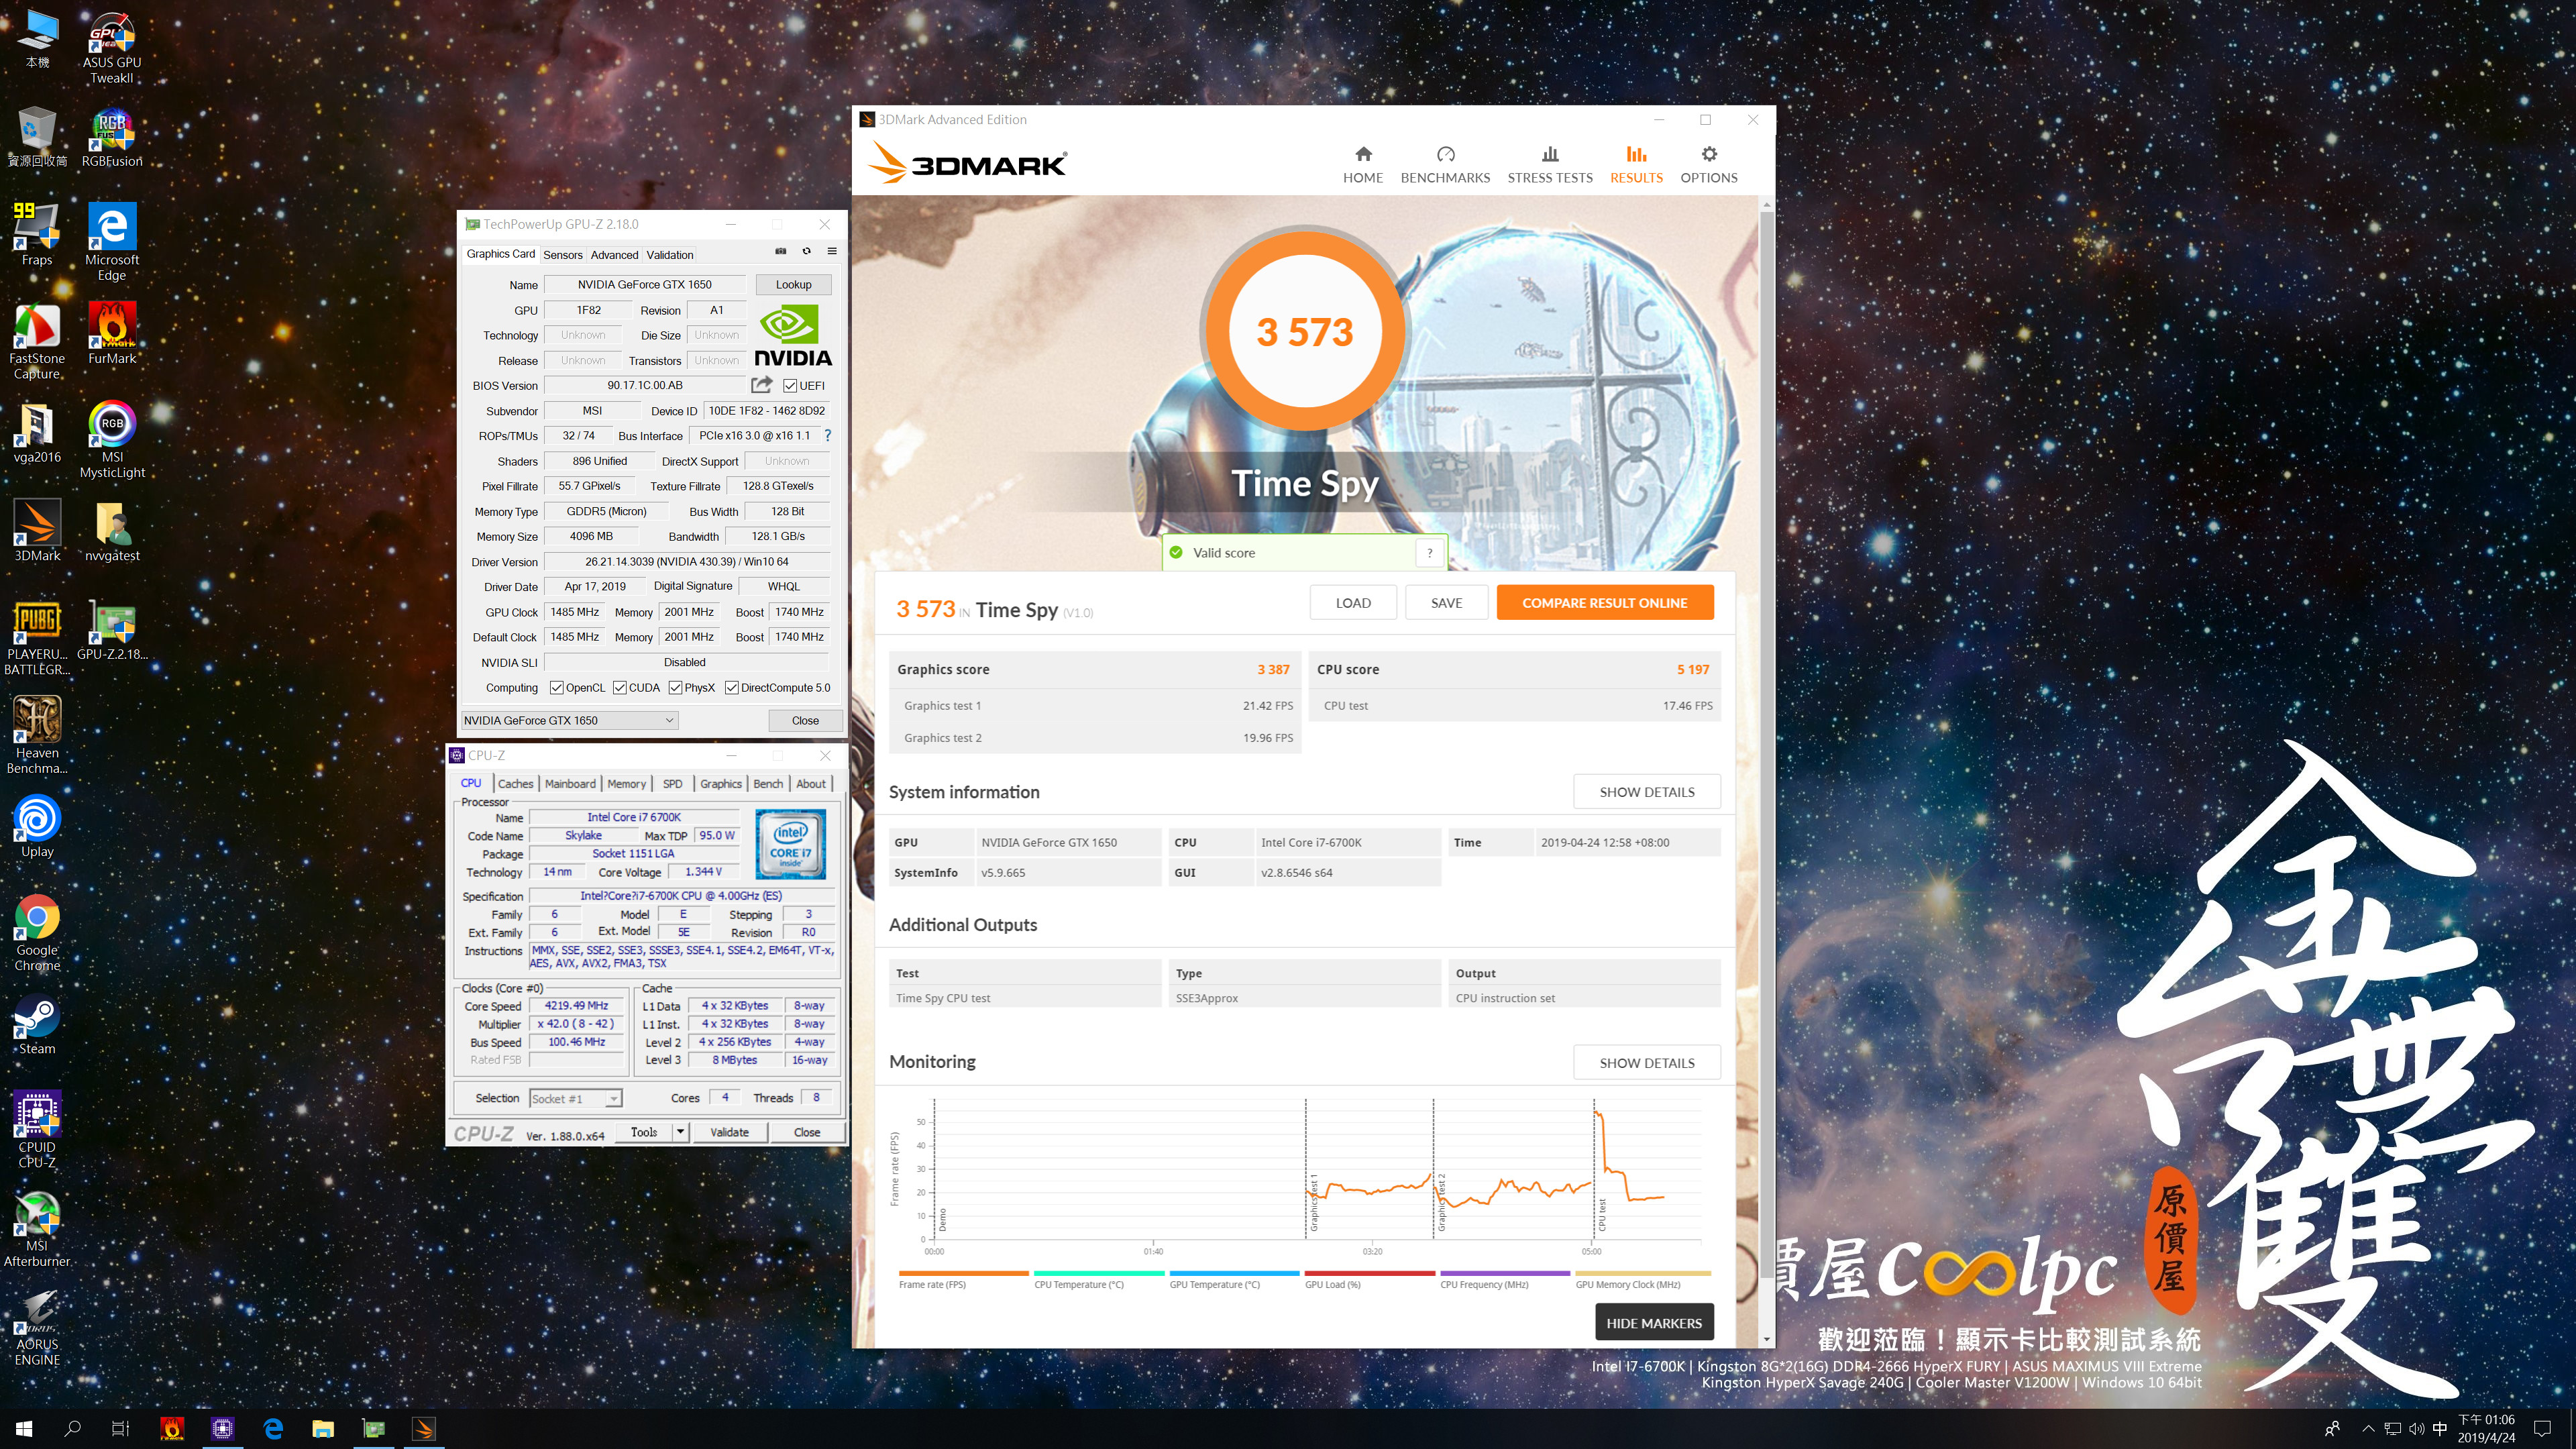Click Monitoring SHOW DETAILS button
This screenshot has height=1449, width=2576.
[1646, 1063]
